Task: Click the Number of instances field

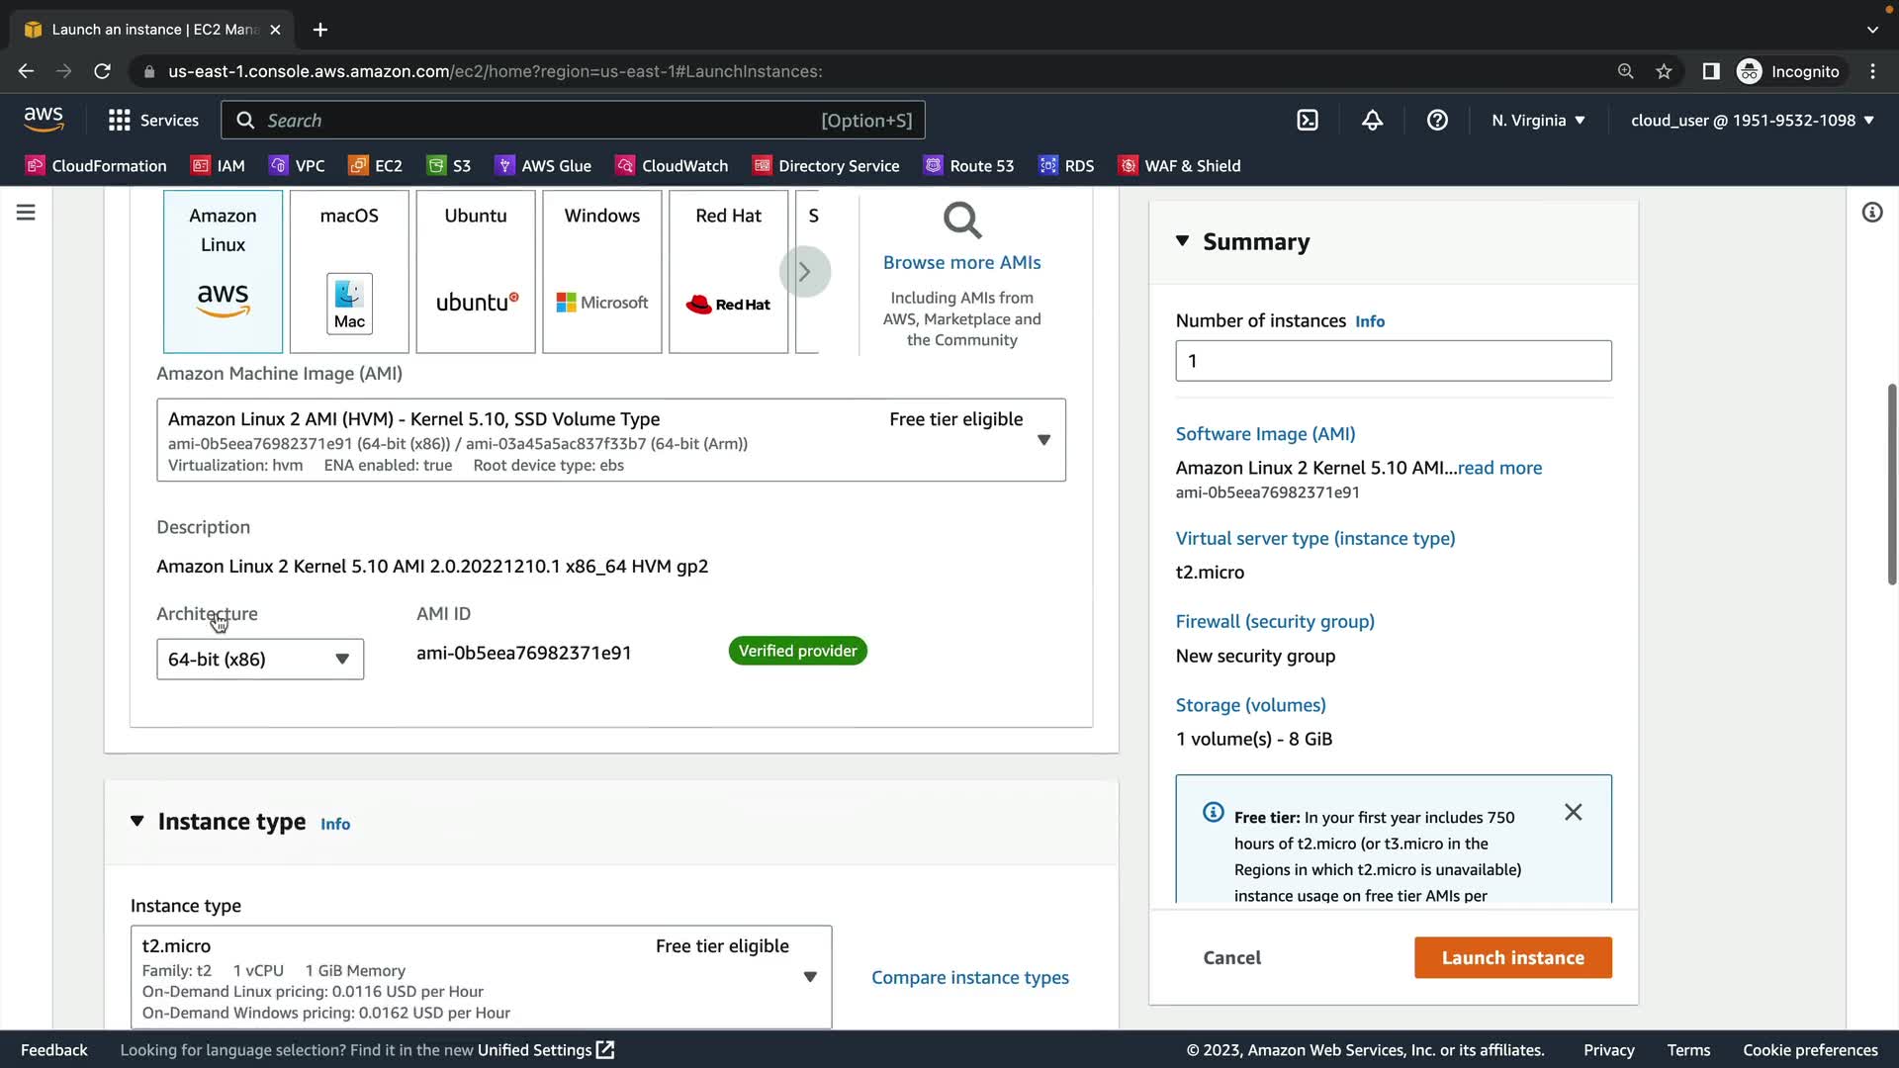Action: coord(1393,361)
